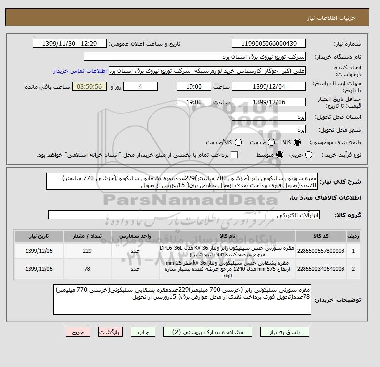Click the response deadline hour field 19:00

pyautogui.click(x=194, y=86)
